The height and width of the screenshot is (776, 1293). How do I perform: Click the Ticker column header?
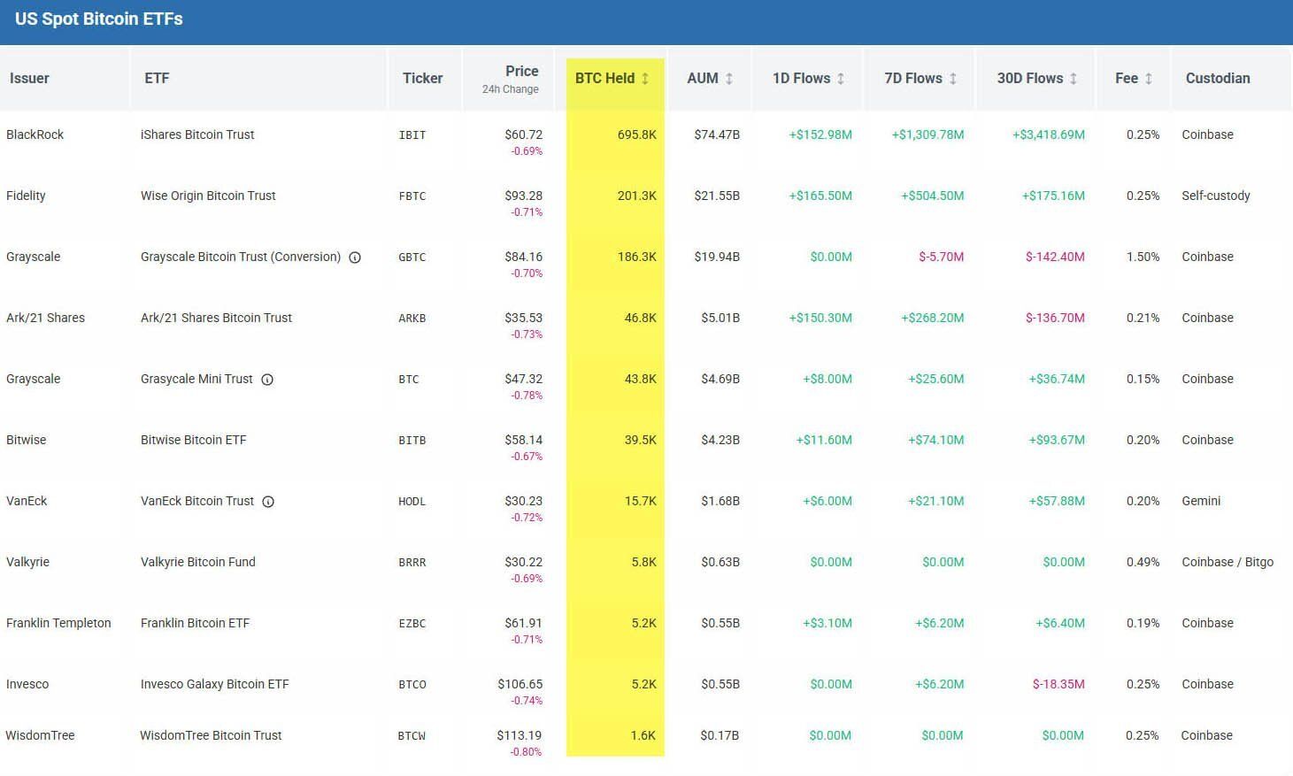point(422,78)
